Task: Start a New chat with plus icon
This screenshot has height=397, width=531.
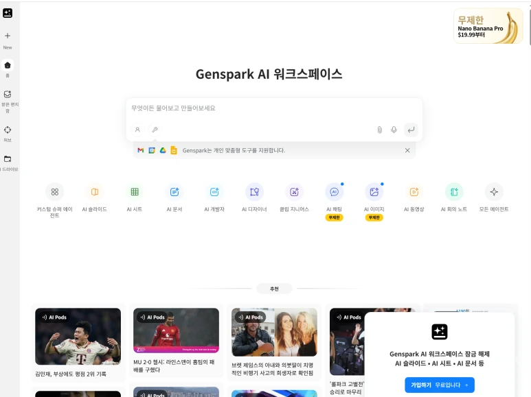Action: click(x=8, y=36)
